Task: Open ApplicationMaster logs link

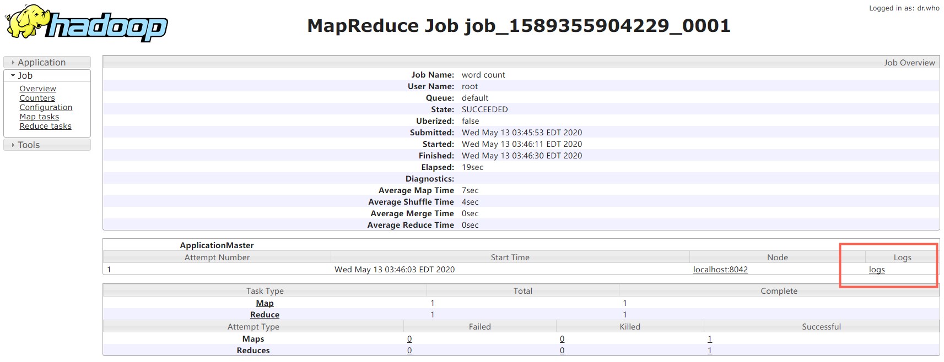Action: (877, 270)
